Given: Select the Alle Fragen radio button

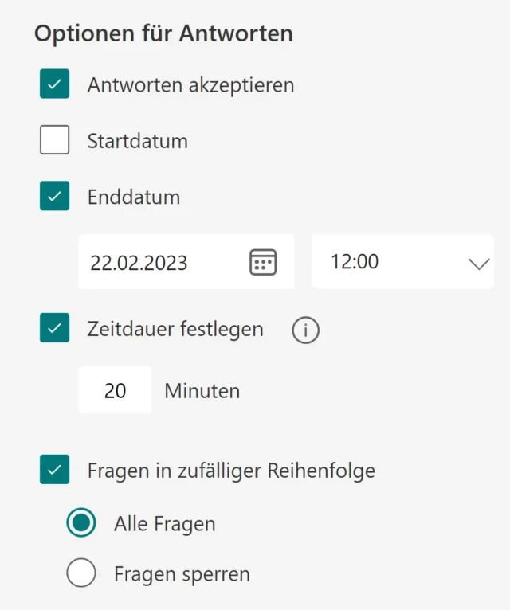Looking at the screenshot, I should click(81, 523).
